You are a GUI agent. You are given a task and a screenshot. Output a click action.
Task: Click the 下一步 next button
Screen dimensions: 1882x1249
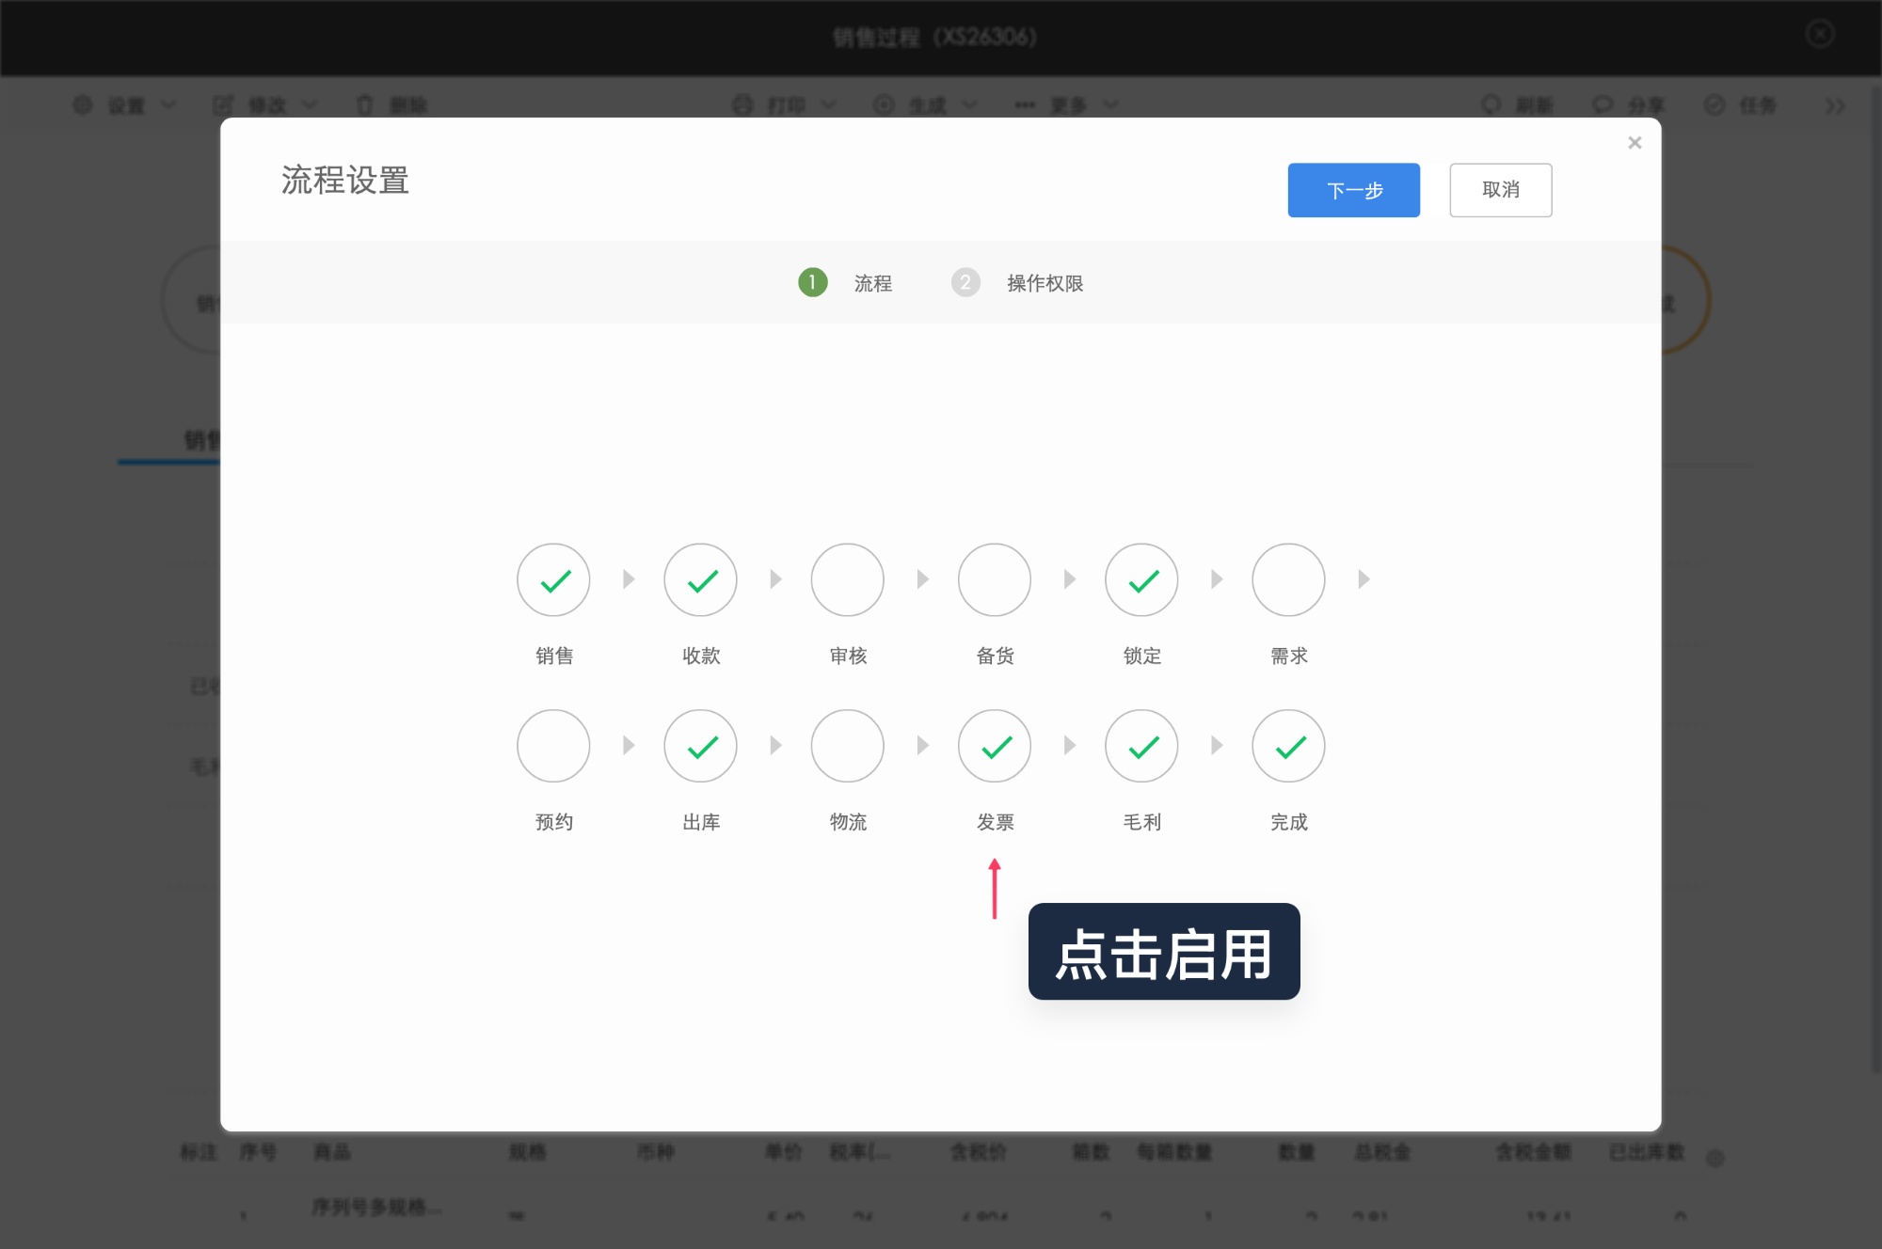pos(1353,190)
